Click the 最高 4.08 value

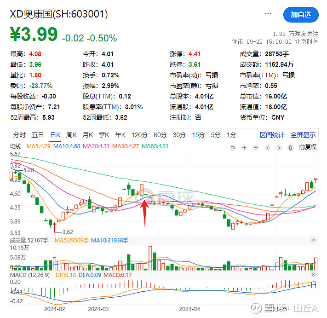pos(35,54)
